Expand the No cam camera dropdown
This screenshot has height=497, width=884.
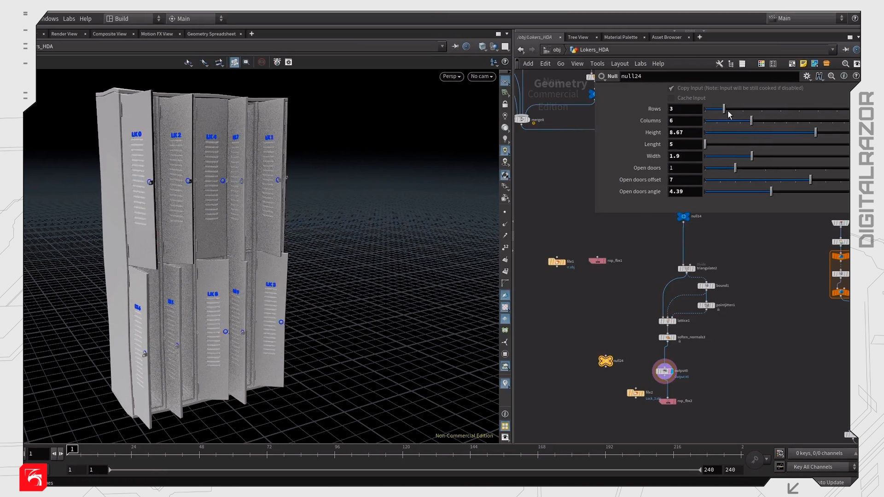482,76
